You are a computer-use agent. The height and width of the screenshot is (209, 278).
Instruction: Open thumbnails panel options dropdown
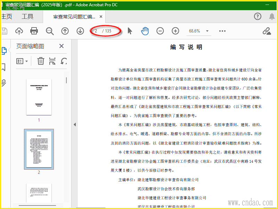point(22,61)
